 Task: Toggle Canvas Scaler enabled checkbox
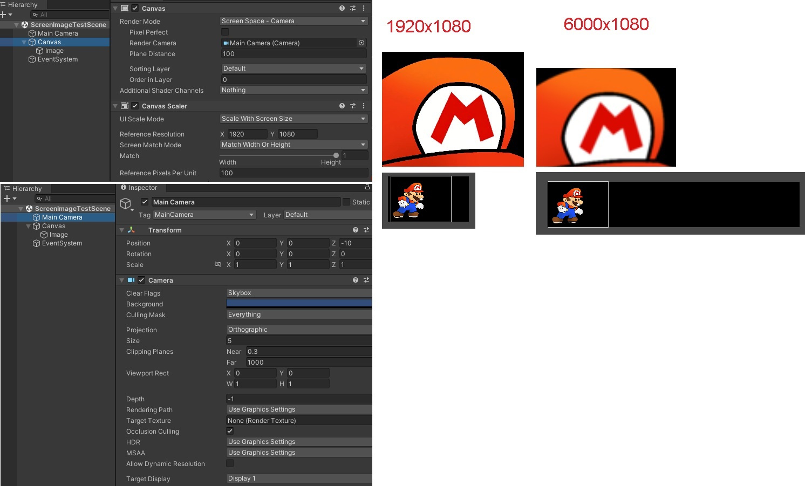pyautogui.click(x=135, y=106)
